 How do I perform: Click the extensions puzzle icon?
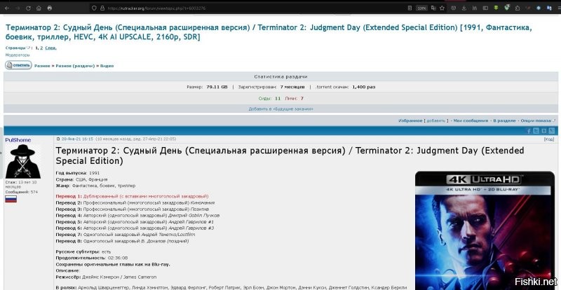518,8
